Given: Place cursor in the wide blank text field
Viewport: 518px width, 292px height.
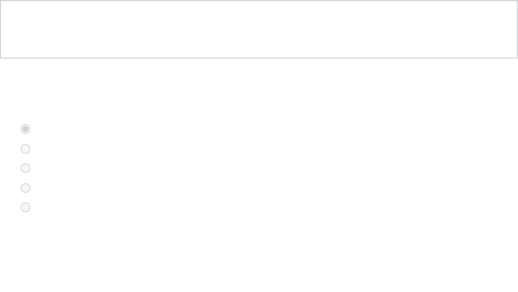Looking at the screenshot, I should (259, 30).
